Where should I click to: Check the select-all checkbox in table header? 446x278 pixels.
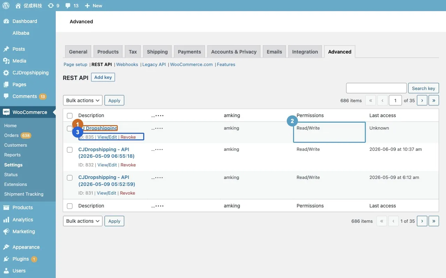(x=70, y=116)
